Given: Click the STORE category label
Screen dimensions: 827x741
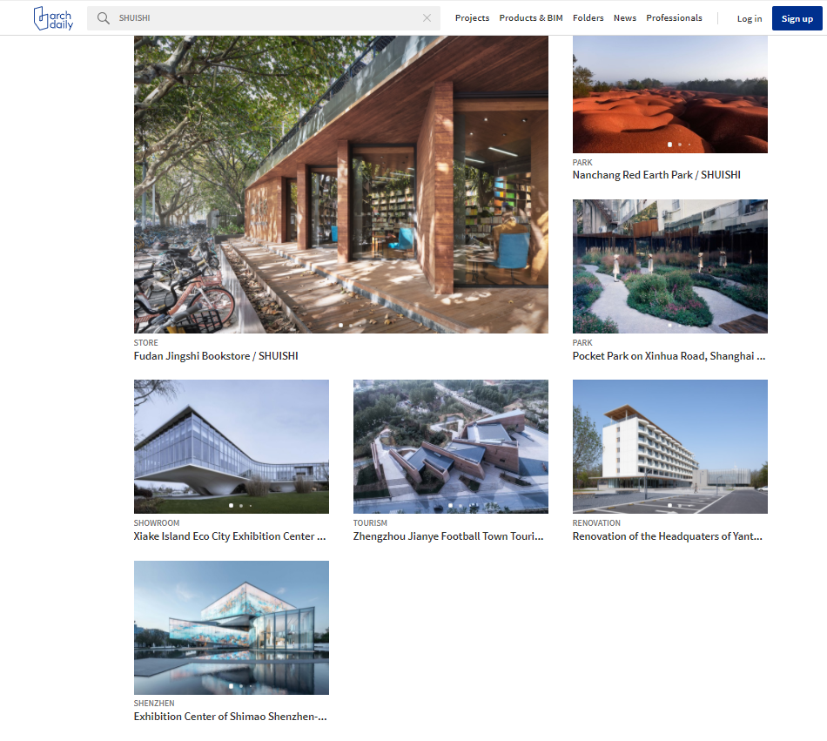Looking at the screenshot, I should pos(145,343).
